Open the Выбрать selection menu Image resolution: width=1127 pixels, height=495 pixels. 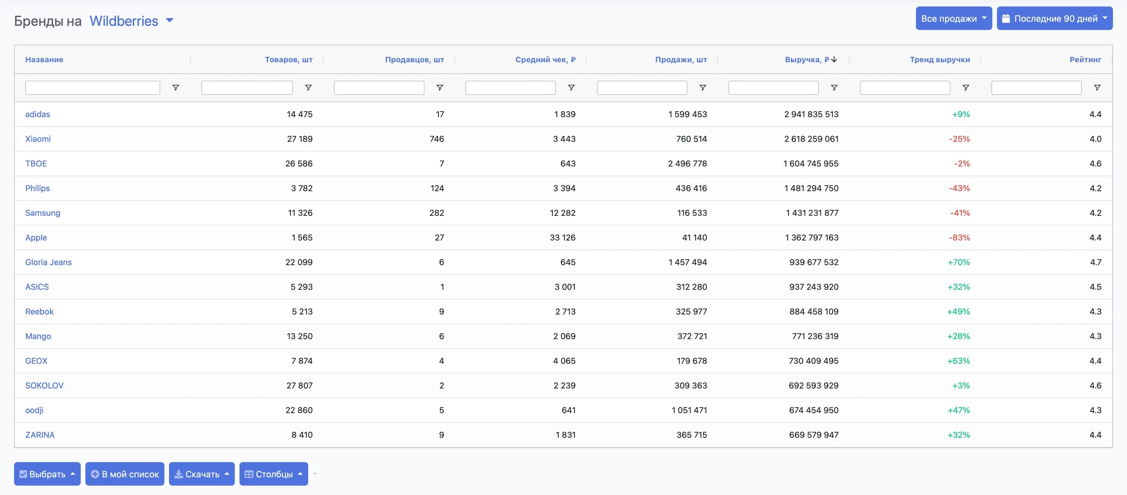click(47, 474)
